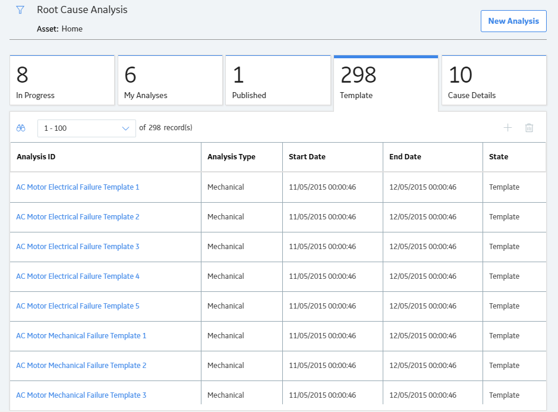
Task: Click the plus add record icon
Action: [x=507, y=127]
